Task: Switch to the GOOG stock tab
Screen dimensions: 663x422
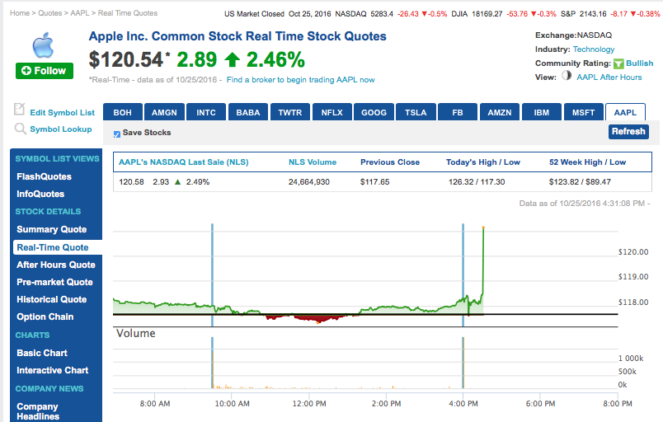Action: click(374, 112)
